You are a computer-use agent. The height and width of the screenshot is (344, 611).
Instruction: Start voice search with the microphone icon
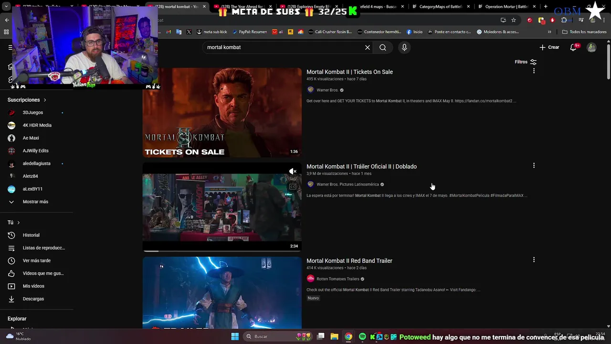coord(404,47)
